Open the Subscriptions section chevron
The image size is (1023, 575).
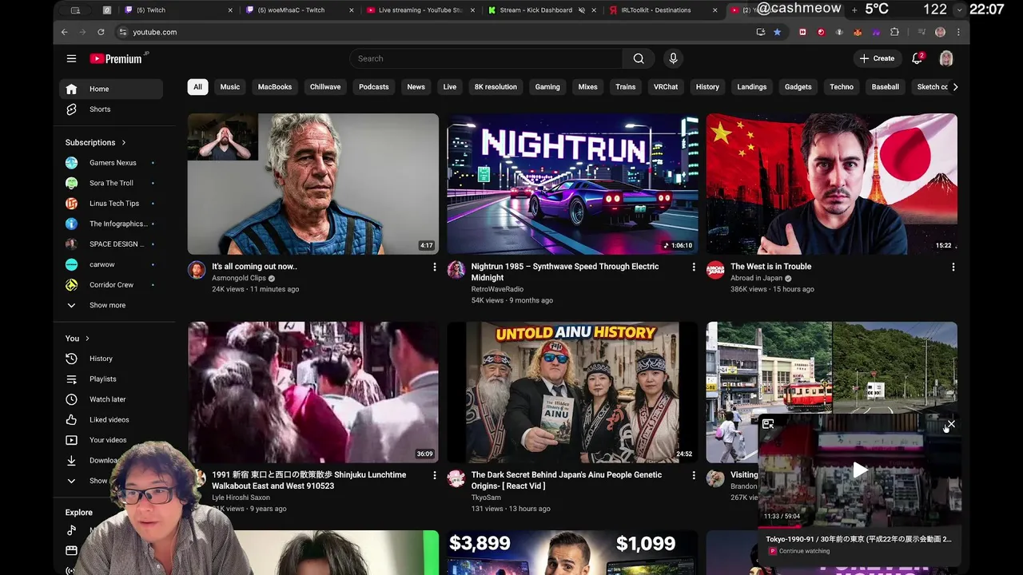pyautogui.click(x=124, y=143)
